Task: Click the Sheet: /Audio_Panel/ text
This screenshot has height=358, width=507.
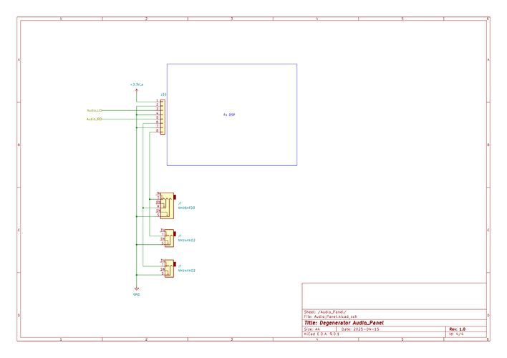Action: (x=325, y=312)
